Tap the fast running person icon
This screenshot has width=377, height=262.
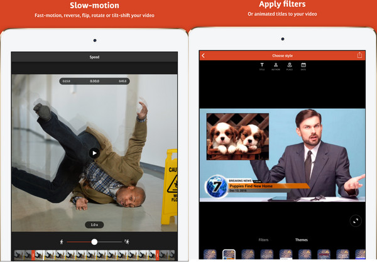(127, 242)
